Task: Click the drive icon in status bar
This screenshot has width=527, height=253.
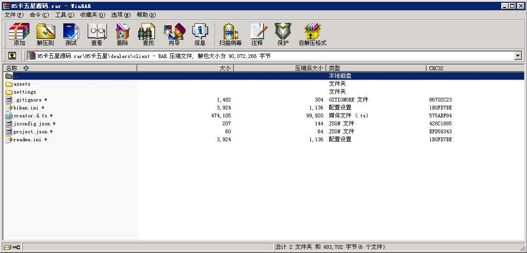Action: (x=8, y=247)
